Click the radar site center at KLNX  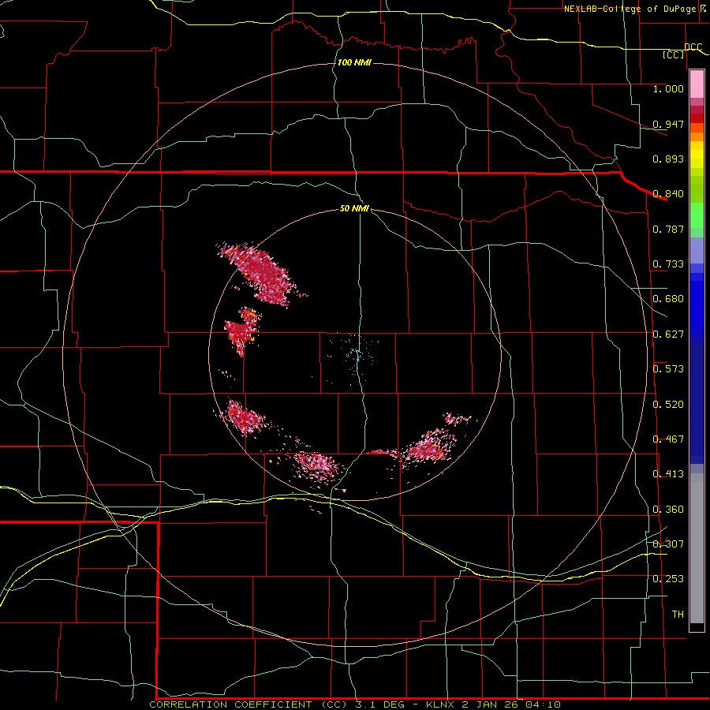pyautogui.click(x=357, y=353)
